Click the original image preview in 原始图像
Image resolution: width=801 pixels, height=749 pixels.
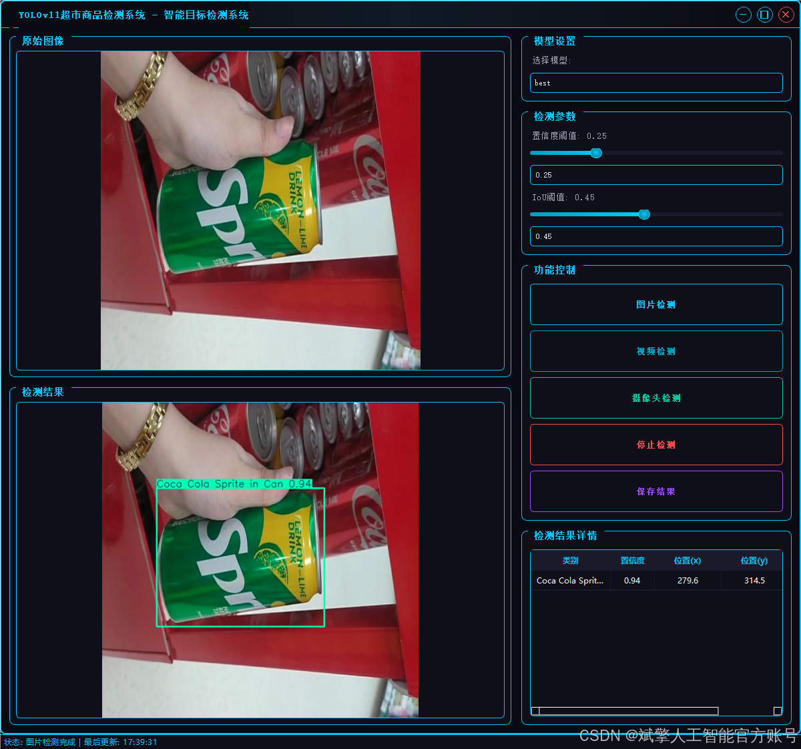[x=260, y=210]
